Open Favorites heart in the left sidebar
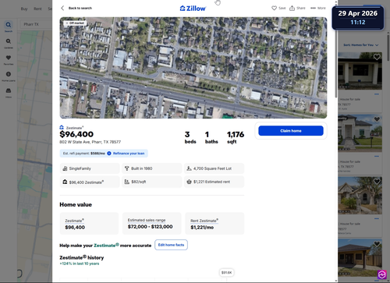The image size is (390, 283). (x=9, y=58)
